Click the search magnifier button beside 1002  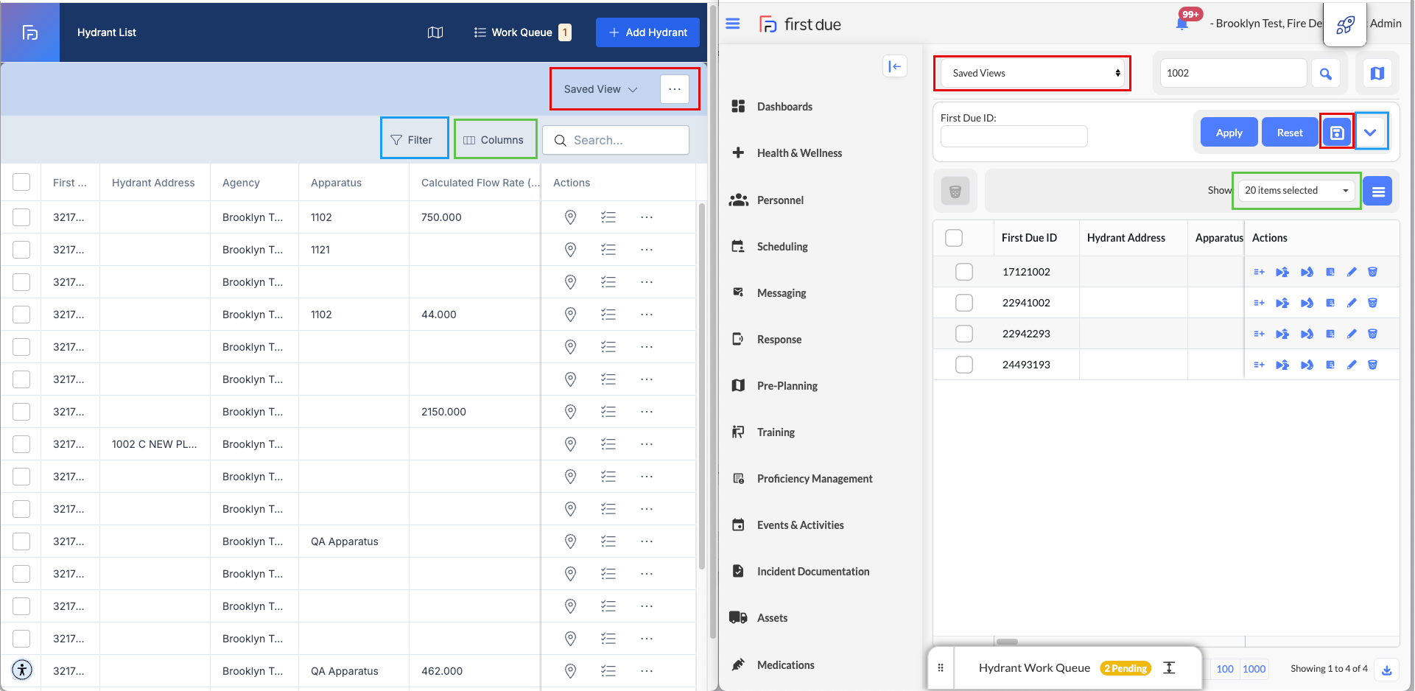point(1325,74)
